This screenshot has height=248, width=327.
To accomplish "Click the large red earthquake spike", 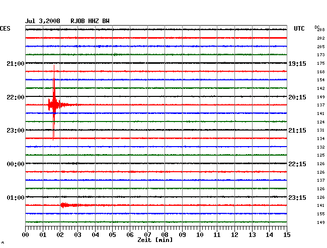I will point(54,104).
